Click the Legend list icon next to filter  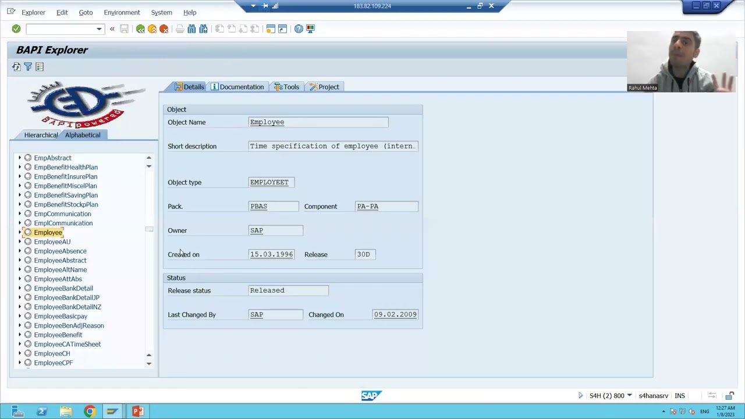(x=40, y=67)
